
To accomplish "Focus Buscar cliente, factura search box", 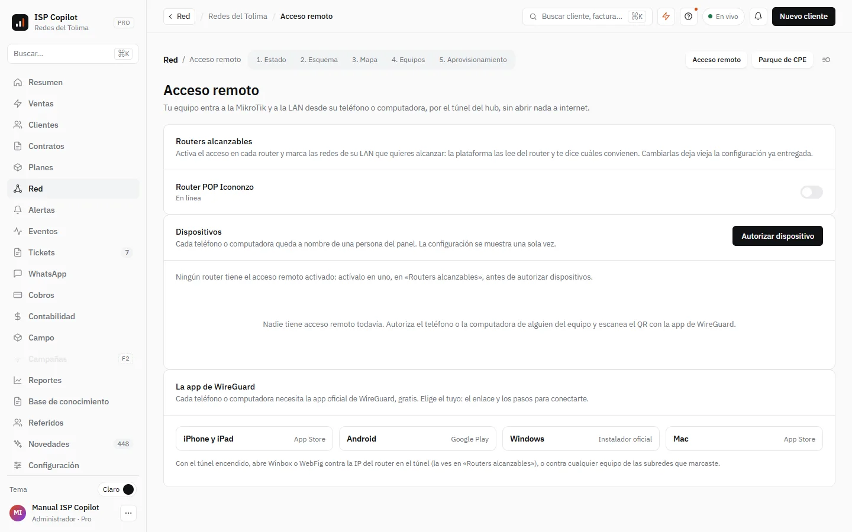I will click(x=587, y=17).
